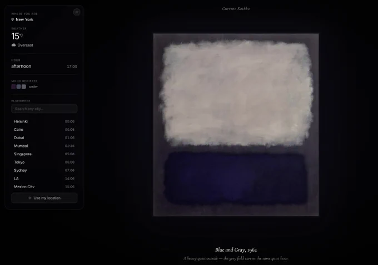This screenshot has width=378, height=265.
Task: Pick Tokyo from the city list
Action: click(x=44, y=162)
